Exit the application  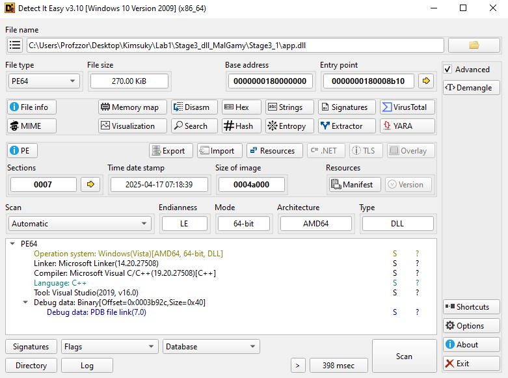472,364
